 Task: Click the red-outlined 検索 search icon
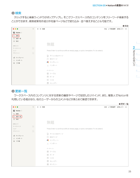coord(14,36)
